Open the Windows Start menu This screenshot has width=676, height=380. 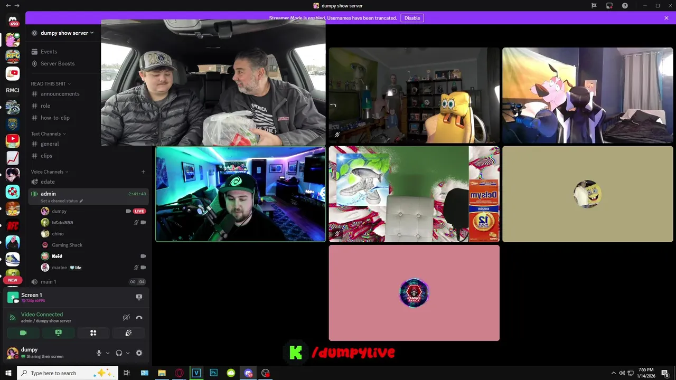pyautogui.click(x=8, y=373)
